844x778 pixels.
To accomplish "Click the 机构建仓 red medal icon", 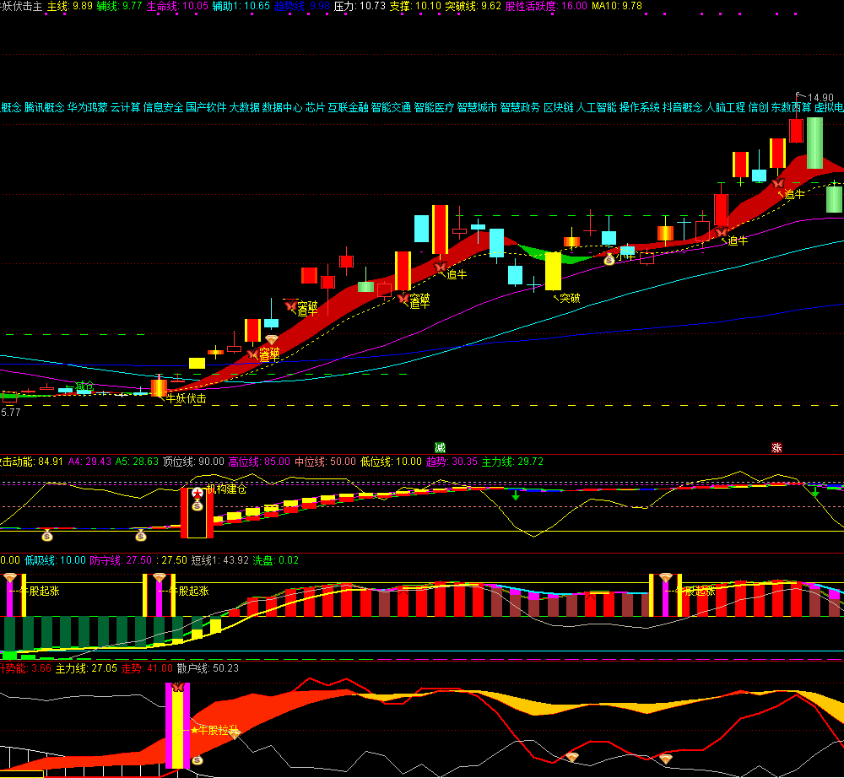I will click(x=197, y=492).
